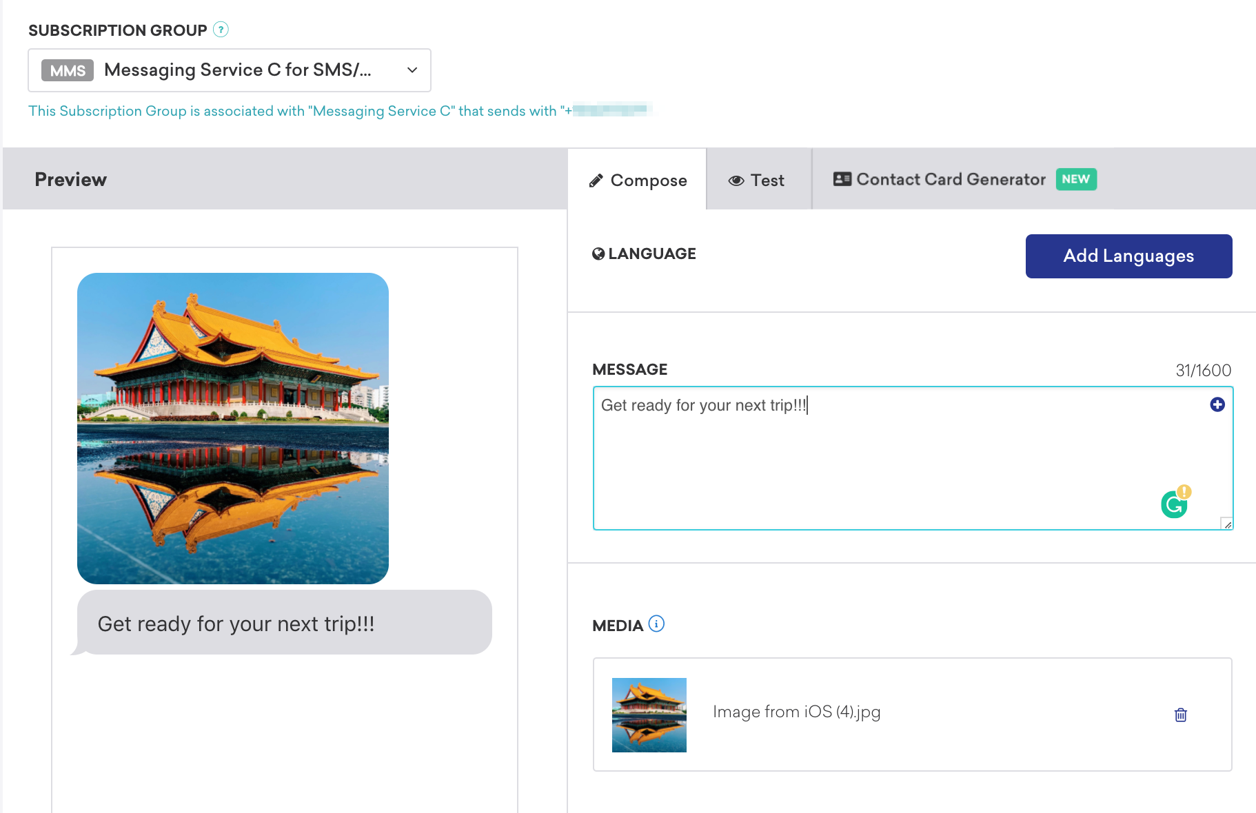
Task: Click the Image from iOS (4).jpg filename
Action: [x=797, y=712]
